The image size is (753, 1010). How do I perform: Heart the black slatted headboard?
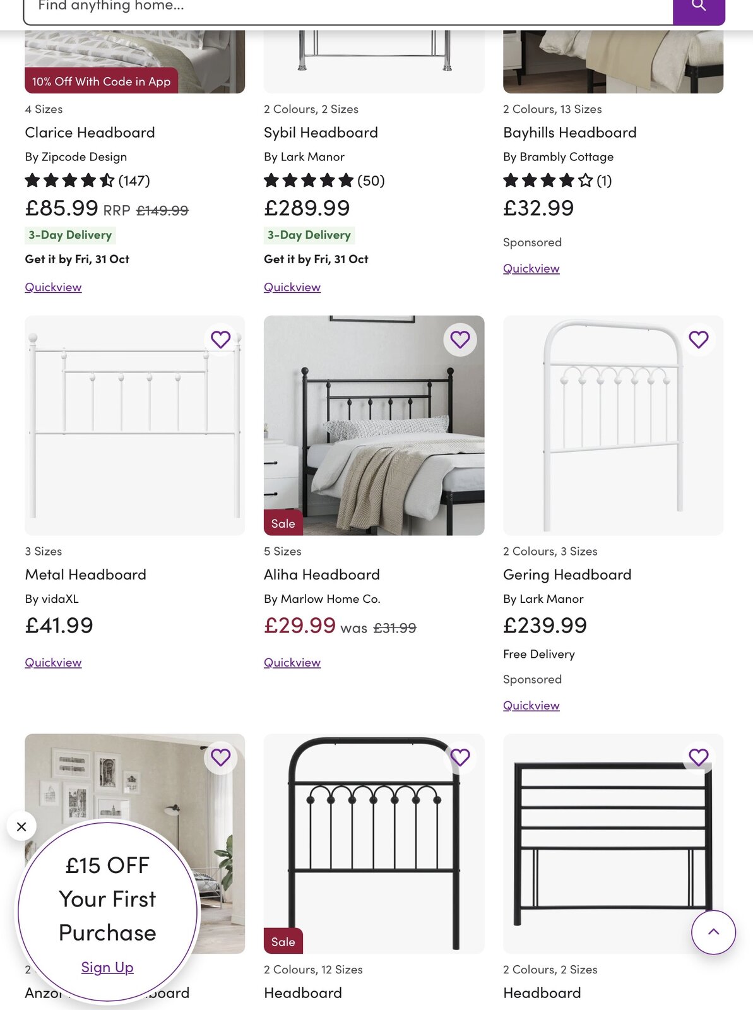pyautogui.click(x=699, y=757)
